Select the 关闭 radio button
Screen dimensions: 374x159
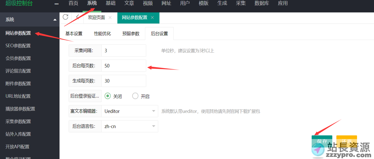tap(108, 96)
